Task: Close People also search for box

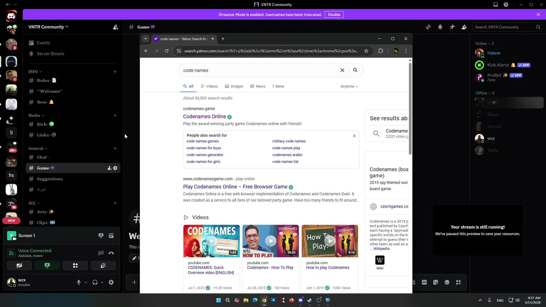Action: (354, 136)
